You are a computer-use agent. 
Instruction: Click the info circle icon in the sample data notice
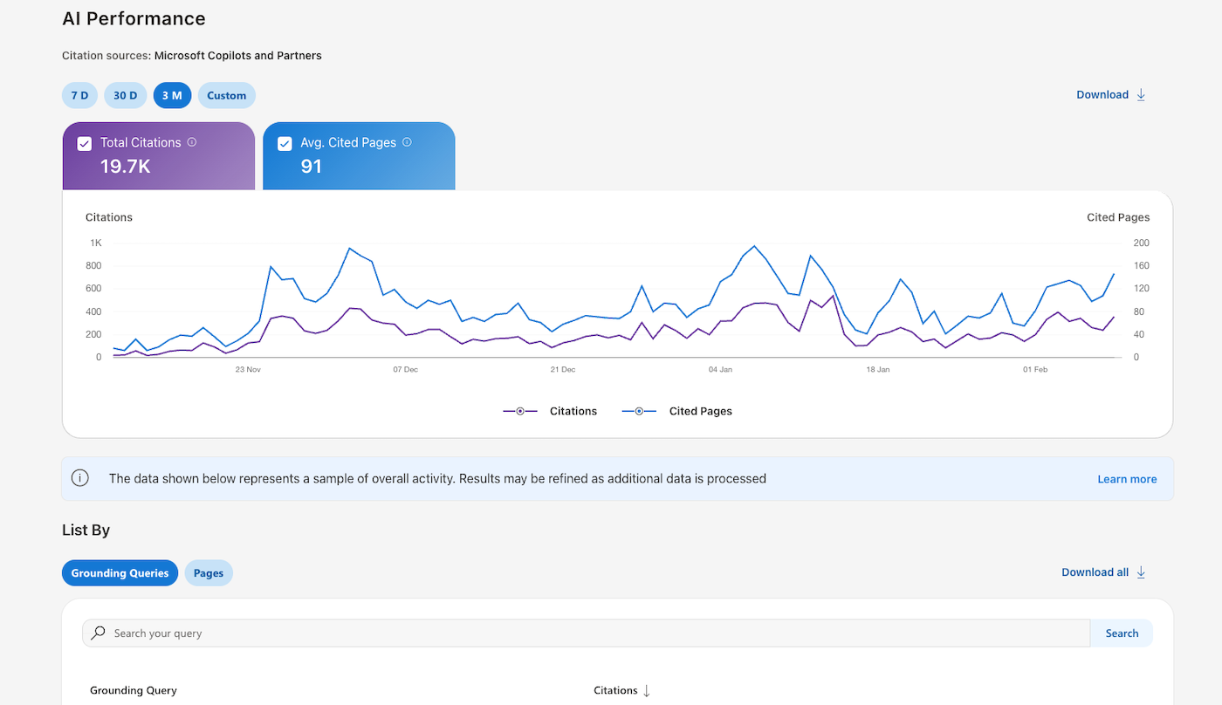pyautogui.click(x=80, y=478)
